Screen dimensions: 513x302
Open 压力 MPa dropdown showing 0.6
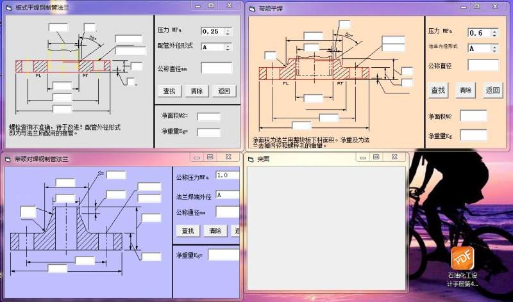(494, 33)
